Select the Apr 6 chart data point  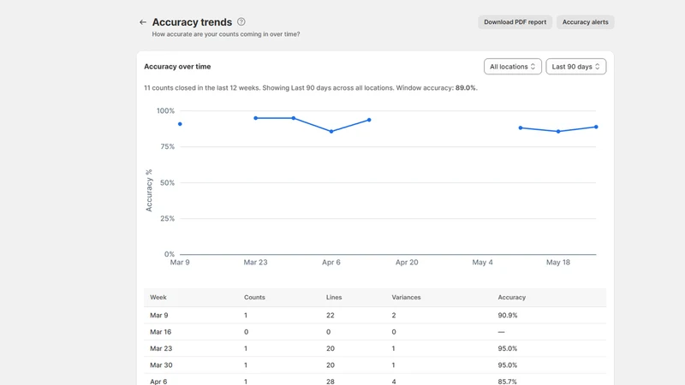331,132
